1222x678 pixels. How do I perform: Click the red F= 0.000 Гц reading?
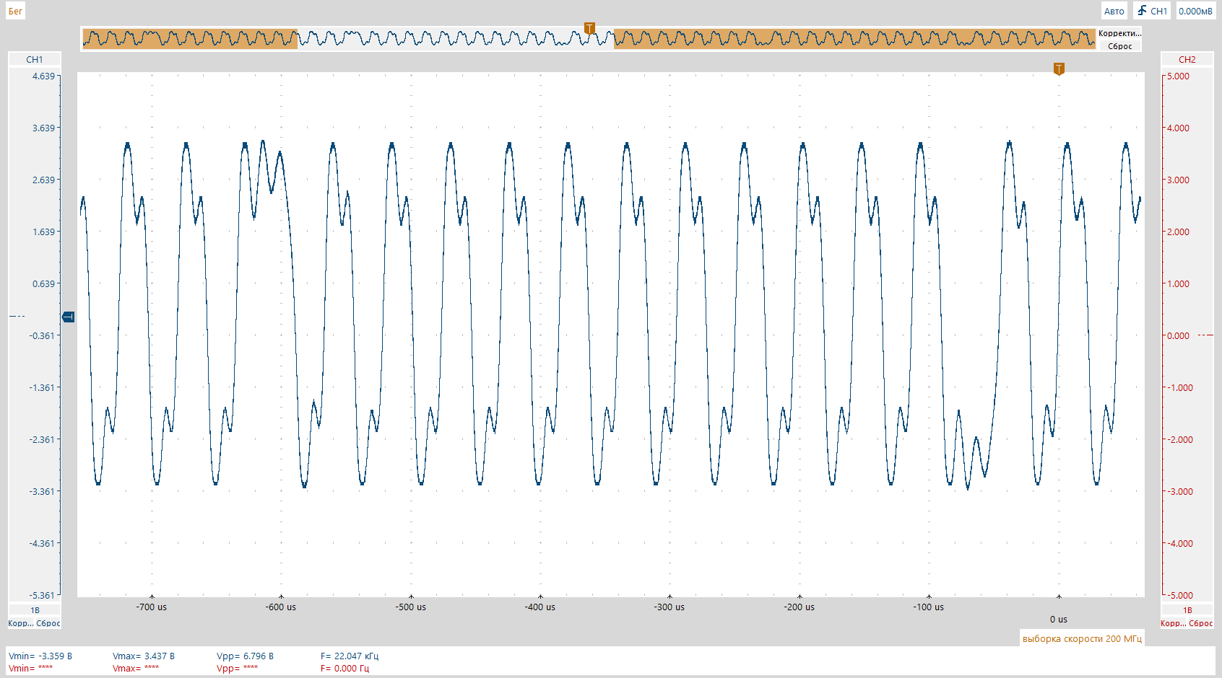click(344, 669)
